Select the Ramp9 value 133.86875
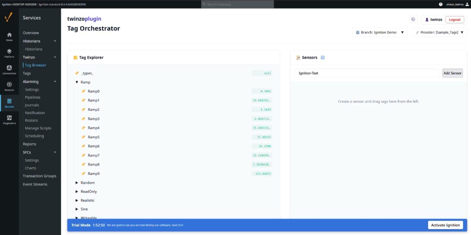Viewport: 471px width, 235px height. [262, 173]
